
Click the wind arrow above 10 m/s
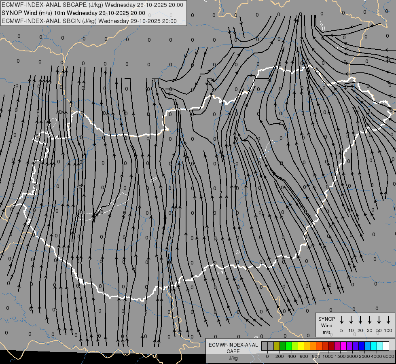point(351,320)
